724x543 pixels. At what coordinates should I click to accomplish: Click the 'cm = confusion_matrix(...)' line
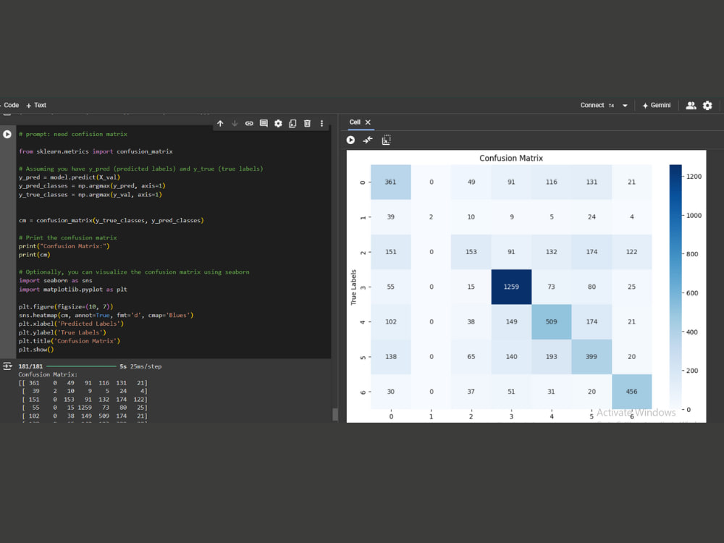111,220
